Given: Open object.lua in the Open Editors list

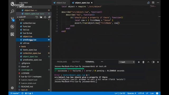Looking at the screenshot, I should click(x=34, y=10).
